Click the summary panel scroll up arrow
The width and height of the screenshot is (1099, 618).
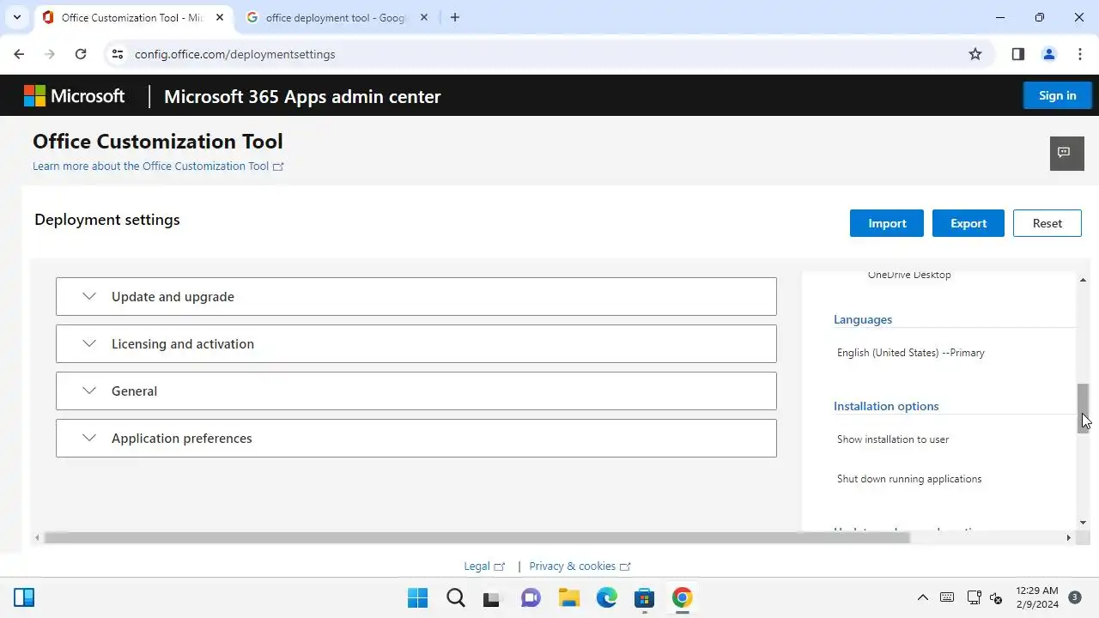1083,281
